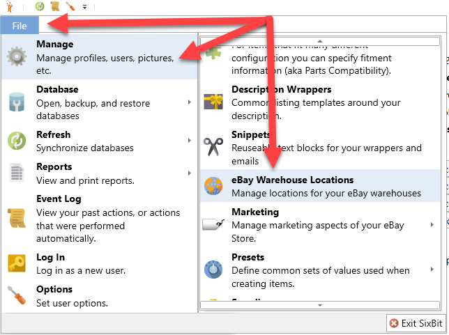
Task: Select the Snippets scissors icon
Action: 213,146
